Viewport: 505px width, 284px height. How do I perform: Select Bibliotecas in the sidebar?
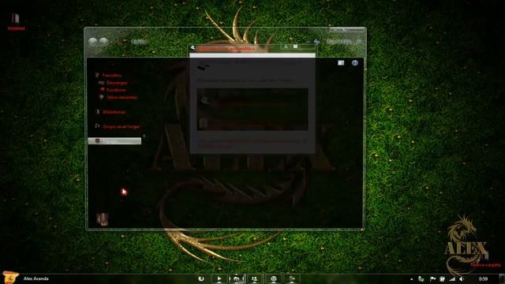tap(114, 112)
